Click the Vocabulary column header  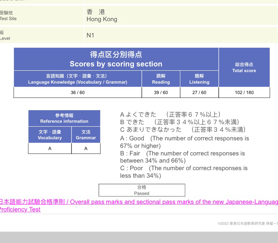click(x=50, y=135)
